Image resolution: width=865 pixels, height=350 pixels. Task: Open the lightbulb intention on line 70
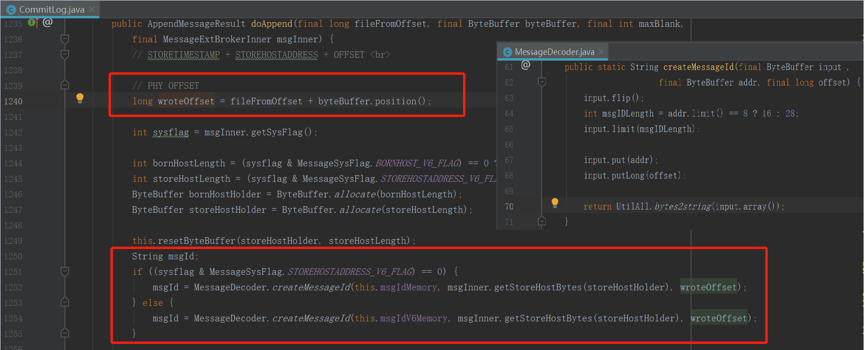(x=555, y=203)
